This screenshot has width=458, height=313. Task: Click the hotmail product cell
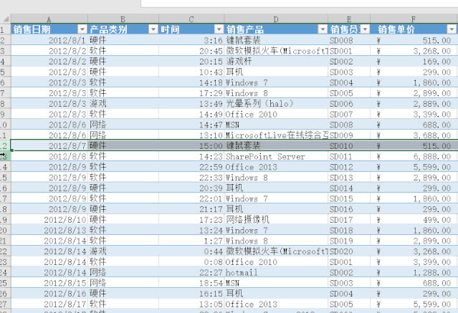pyautogui.click(x=276, y=272)
